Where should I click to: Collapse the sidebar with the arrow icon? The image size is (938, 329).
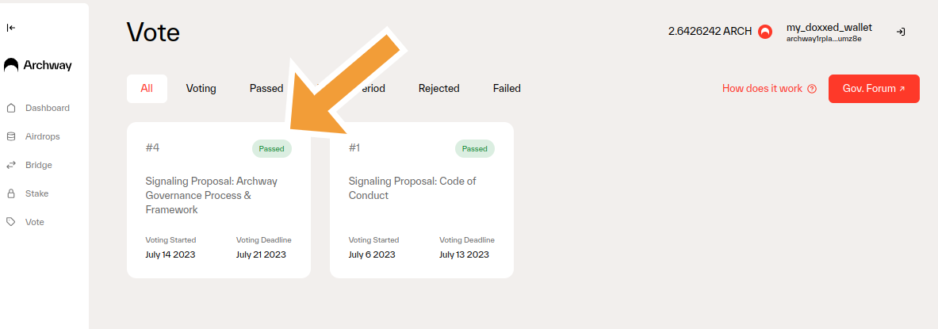coord(11,28)
